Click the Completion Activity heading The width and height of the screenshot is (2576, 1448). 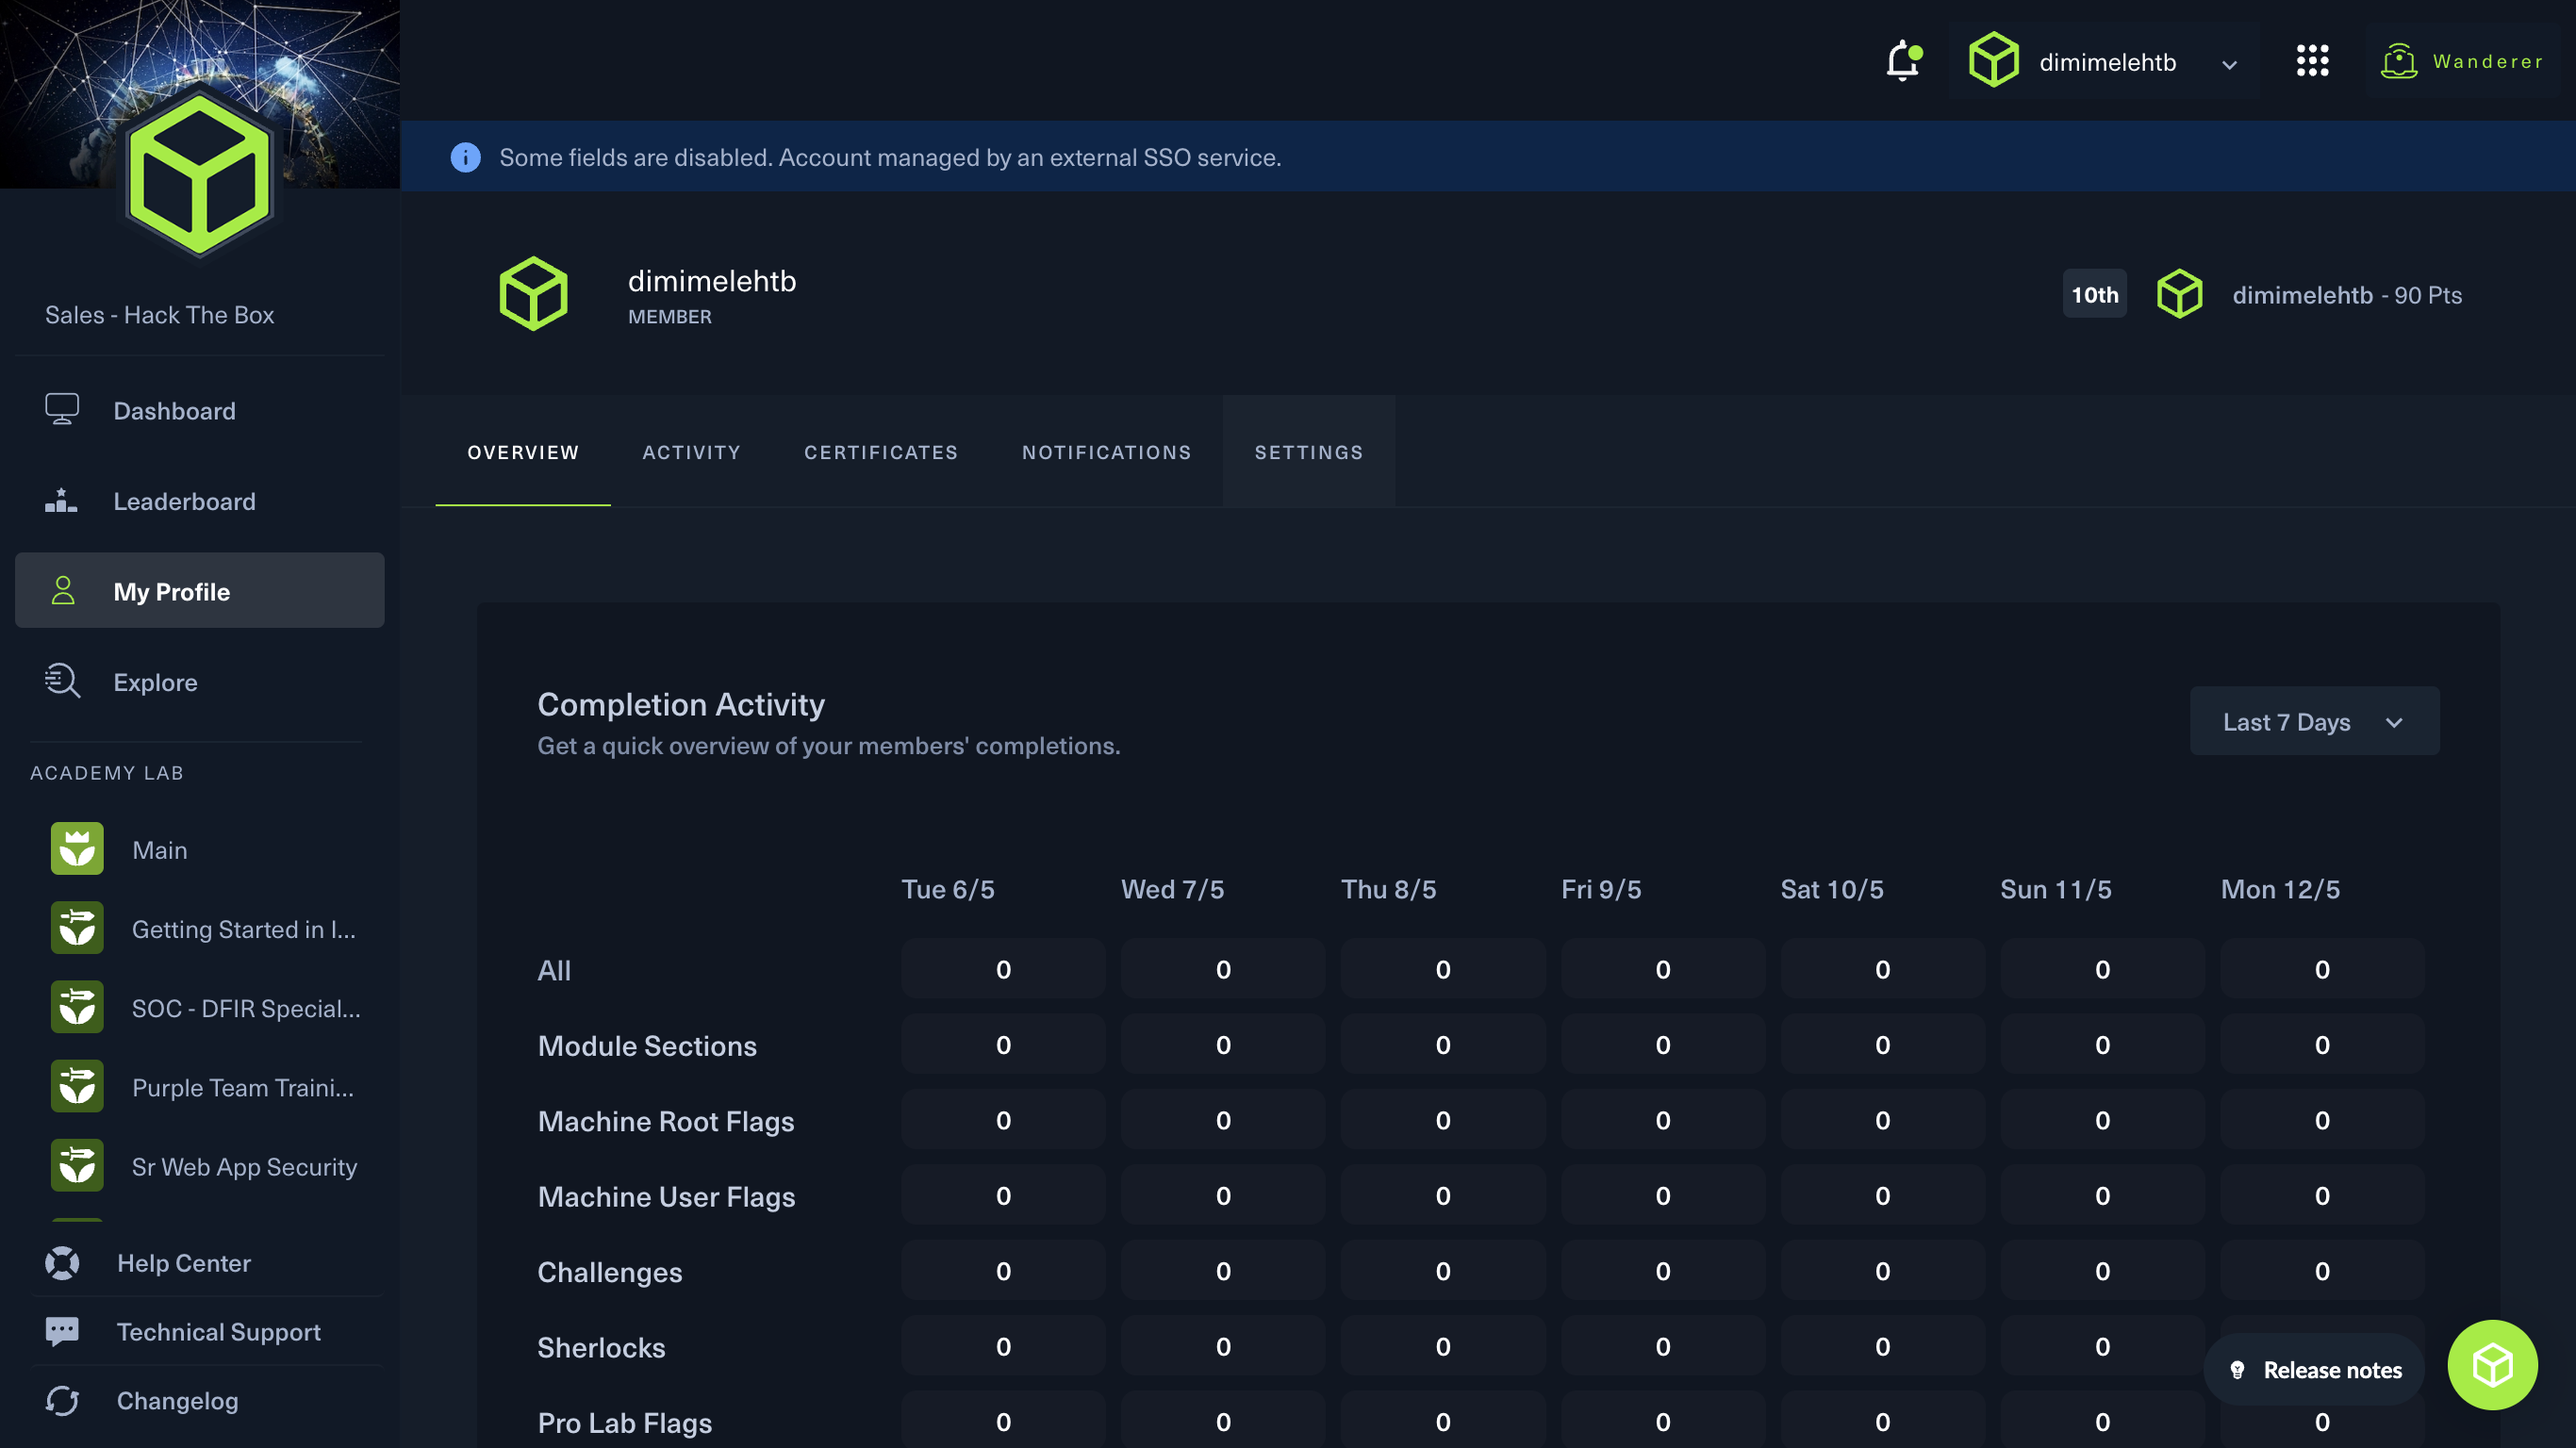pyautogui.click(x=681, y=703)
